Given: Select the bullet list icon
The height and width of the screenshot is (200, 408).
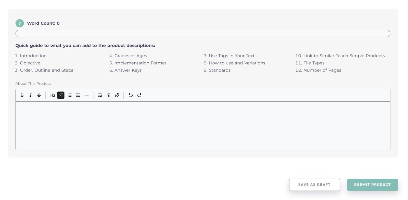Looking at the screenshot, I should pyautogui.click(x=78, y=95).
